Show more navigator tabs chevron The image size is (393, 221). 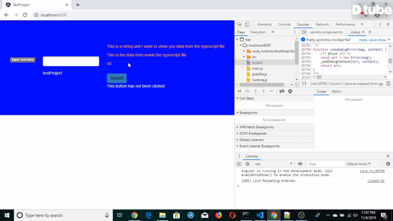[x=273, y=32]
